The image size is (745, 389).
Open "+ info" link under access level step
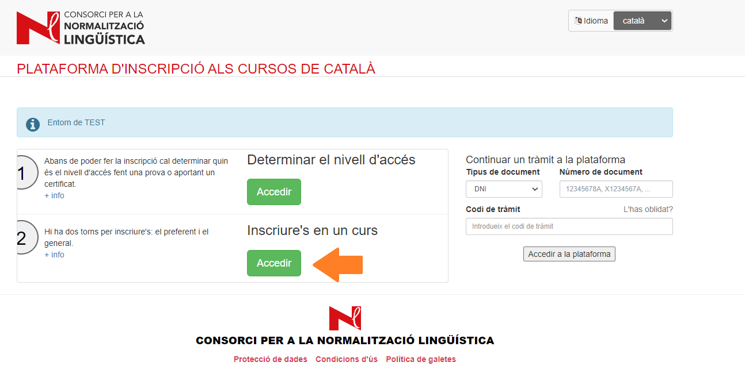(54, 195)
